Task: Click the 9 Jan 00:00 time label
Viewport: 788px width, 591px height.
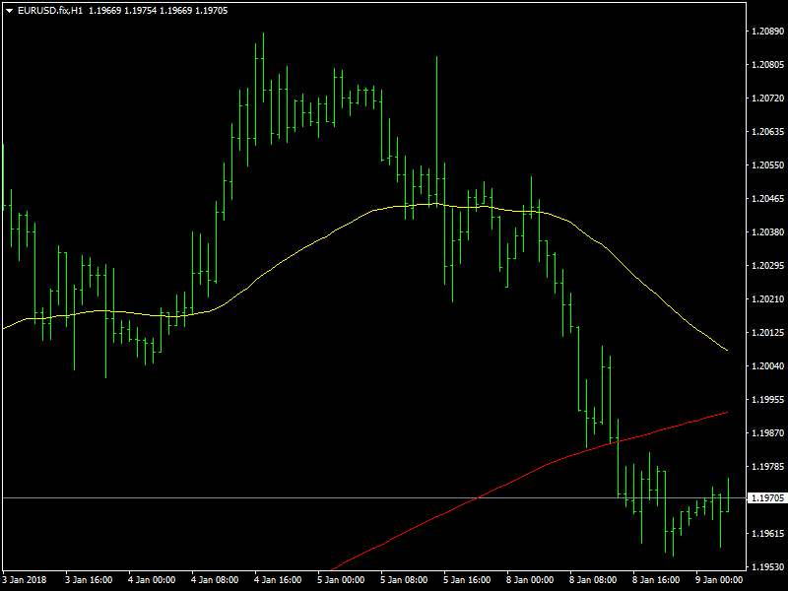Action: point(719,580)
